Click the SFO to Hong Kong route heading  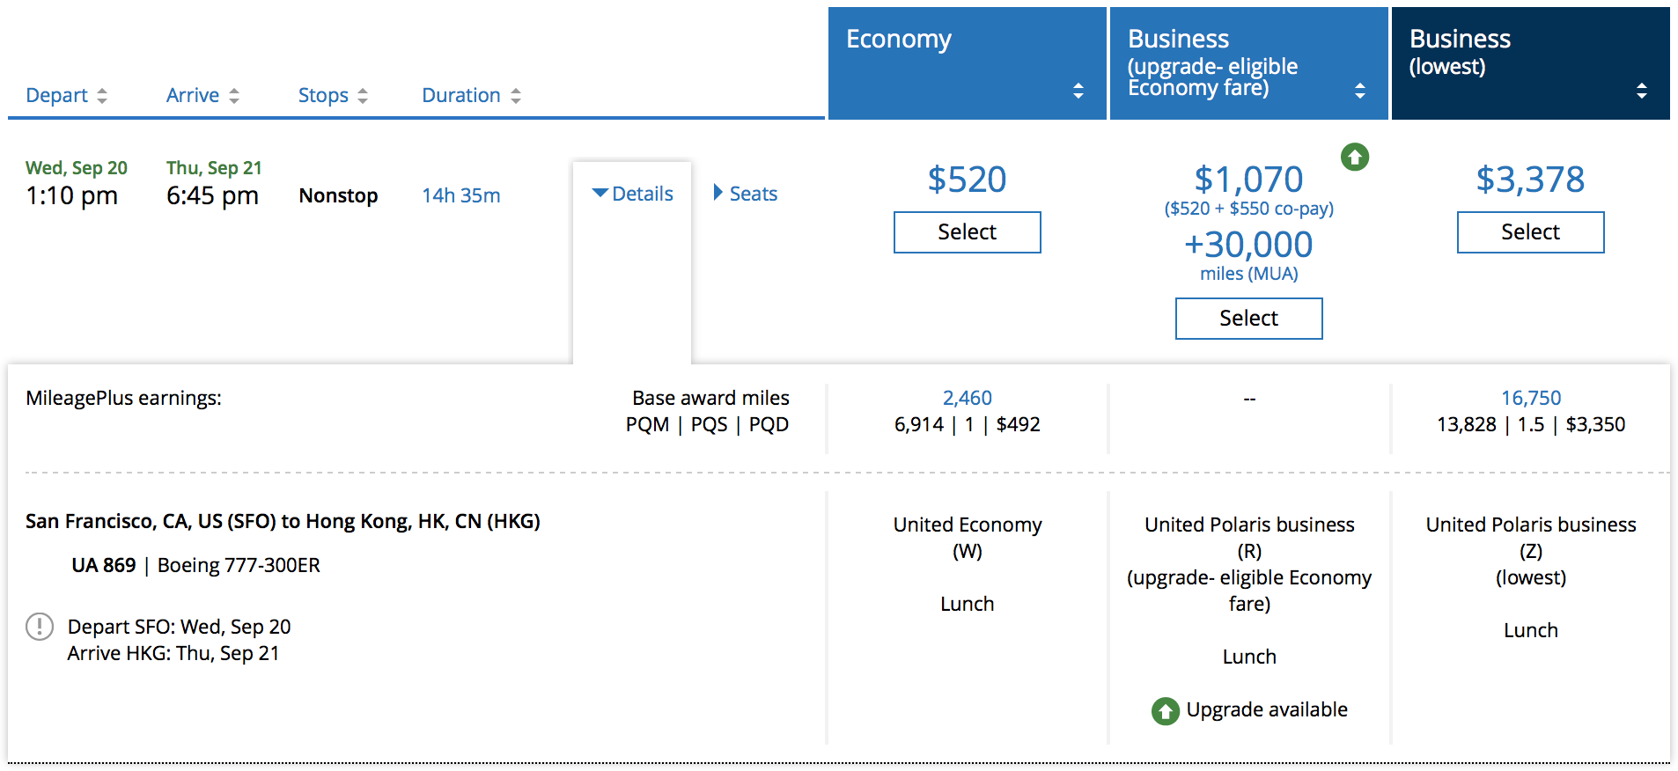coord(283,521)
